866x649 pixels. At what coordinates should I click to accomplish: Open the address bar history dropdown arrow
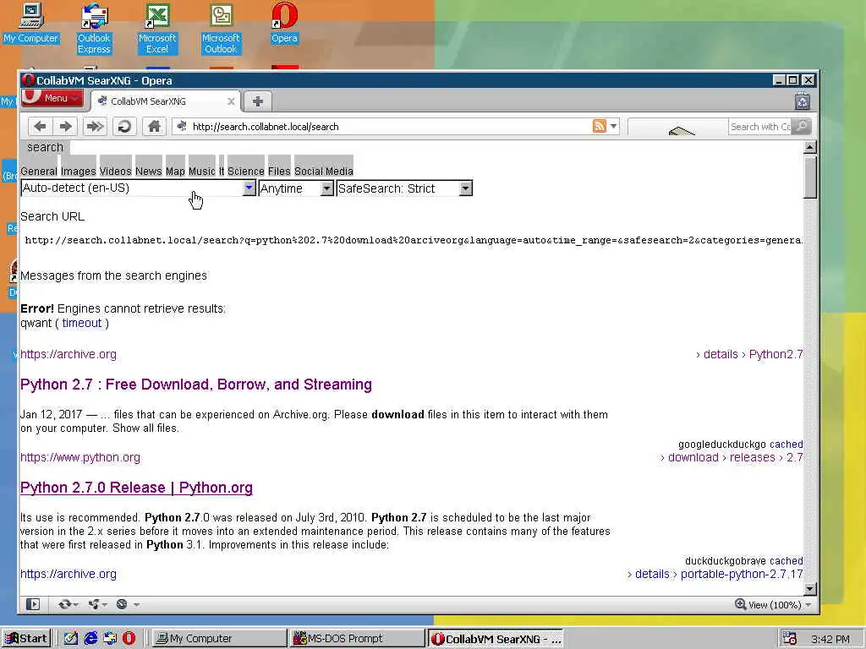point(613,126)
